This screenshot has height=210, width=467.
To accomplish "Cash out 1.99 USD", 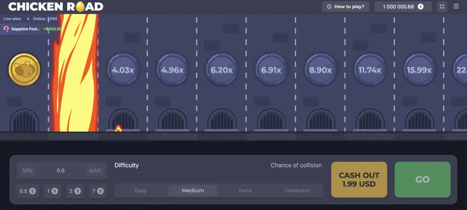I will point(359,179).
